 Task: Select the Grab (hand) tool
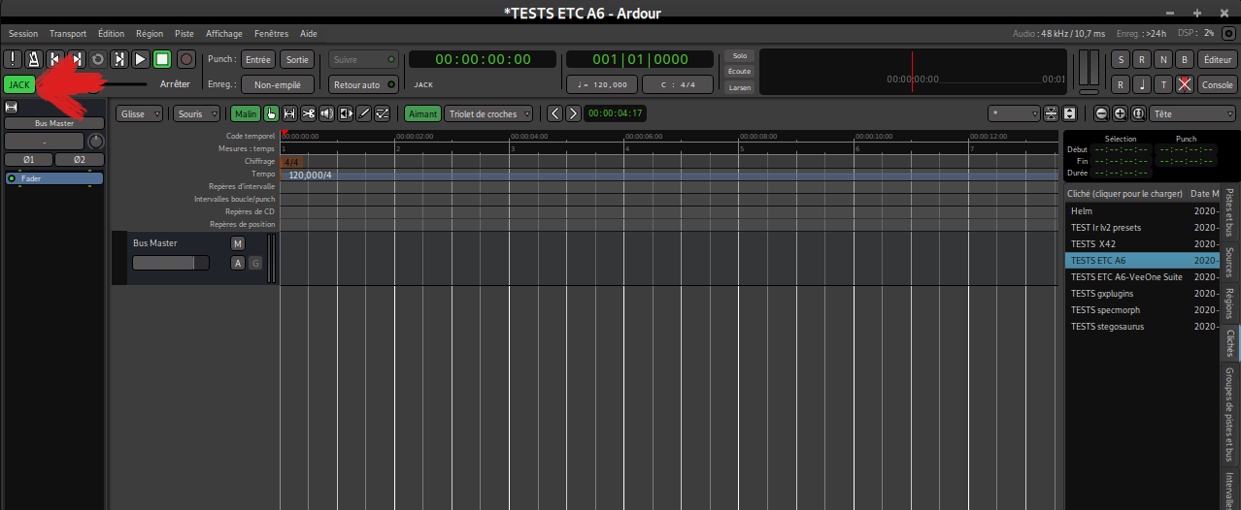point(271,113)
